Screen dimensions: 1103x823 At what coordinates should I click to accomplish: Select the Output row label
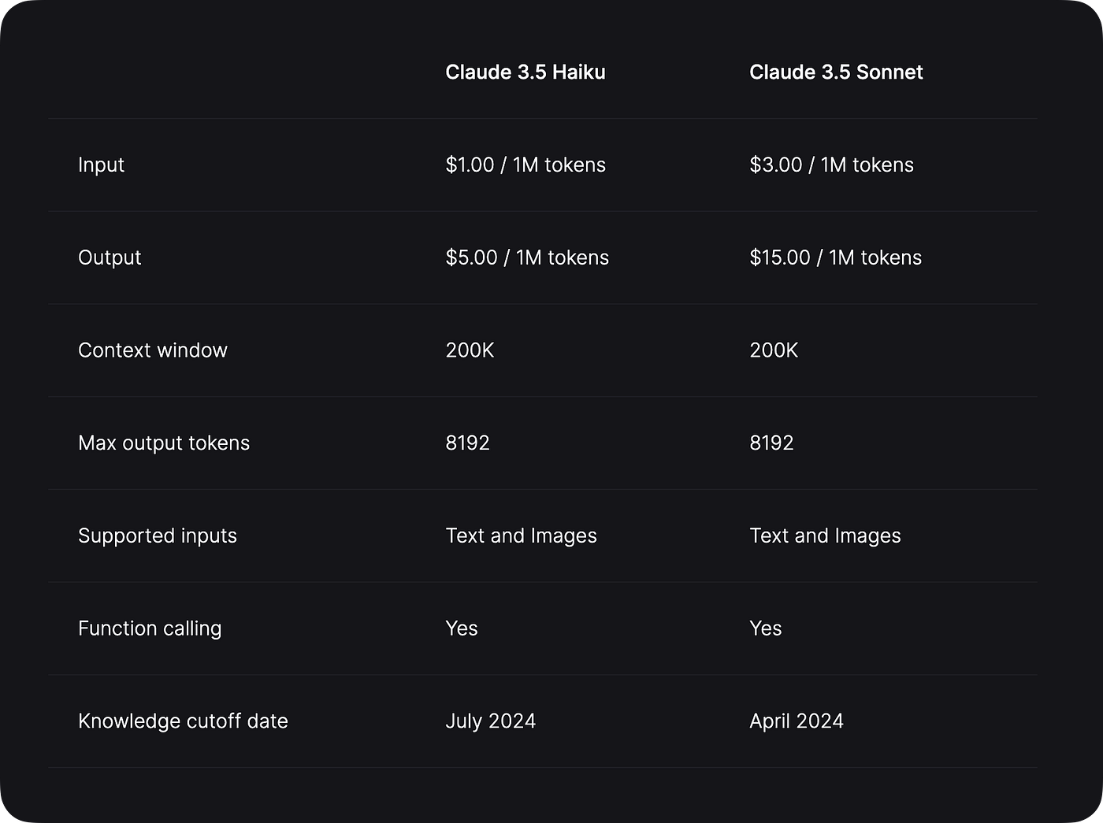[110, 258]
